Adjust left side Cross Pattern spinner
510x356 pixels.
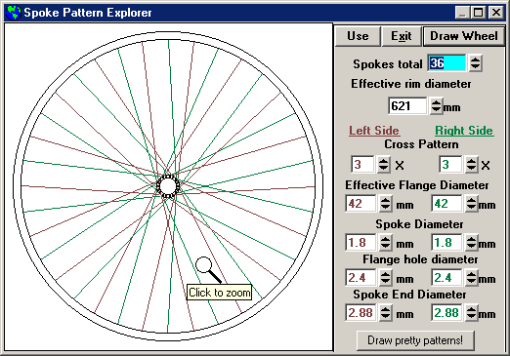pos(384,165)
